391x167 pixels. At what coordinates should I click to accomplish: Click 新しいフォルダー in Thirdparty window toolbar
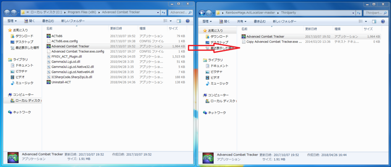click(285, 21)
